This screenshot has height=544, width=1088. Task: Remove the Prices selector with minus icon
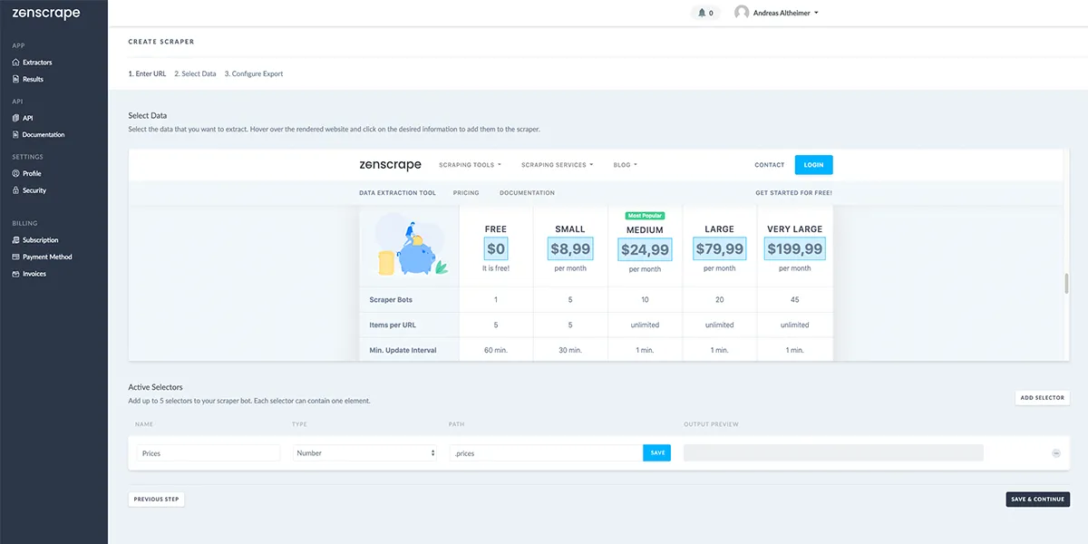tap(1056, 453)
